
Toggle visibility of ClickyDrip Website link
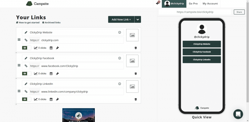click(x=27, y=48)
